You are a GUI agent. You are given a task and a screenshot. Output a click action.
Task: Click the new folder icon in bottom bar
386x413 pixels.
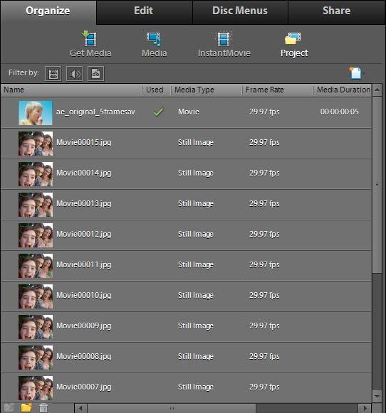coord(26,407)
